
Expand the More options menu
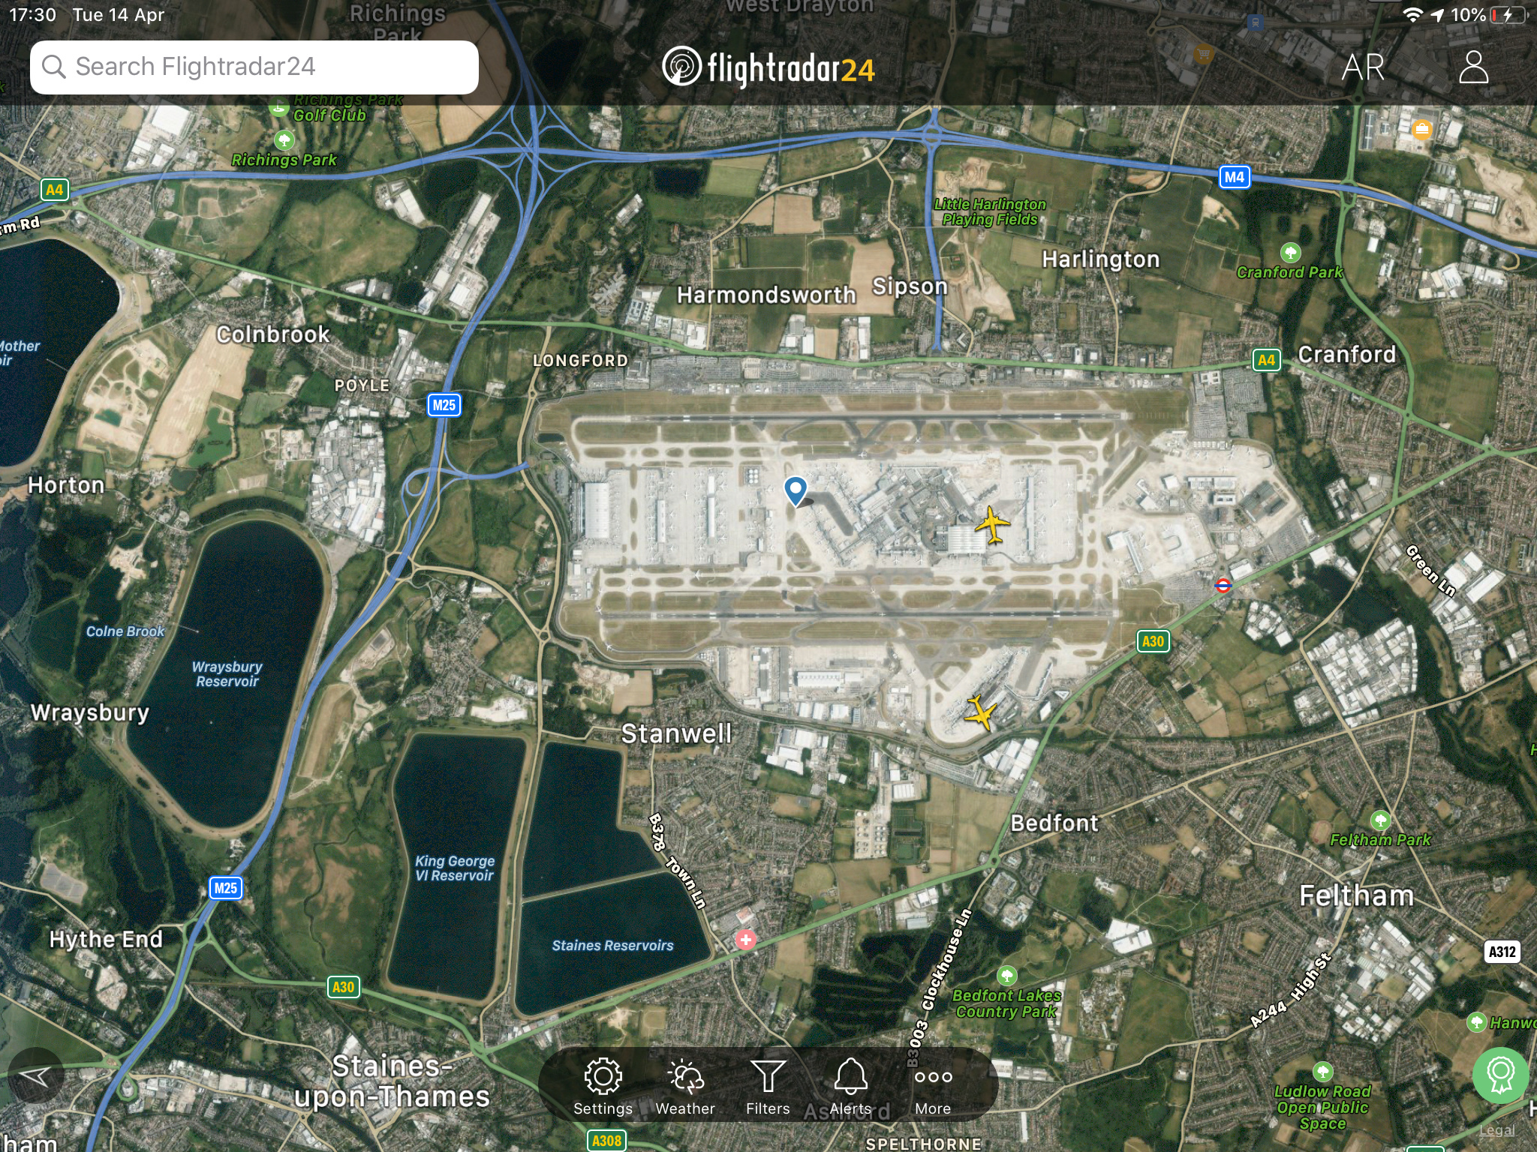click(x=933, y=1087)
